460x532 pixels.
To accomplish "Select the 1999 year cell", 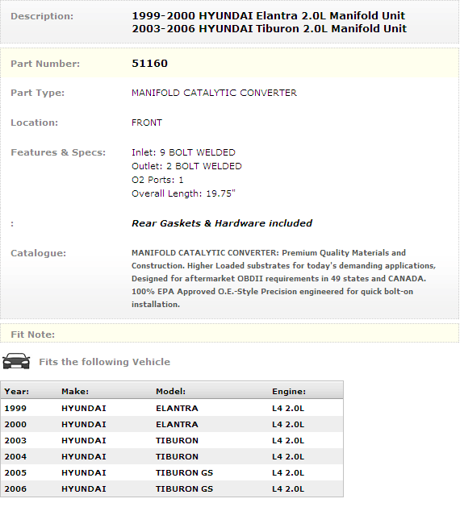I will [x=15, y=408].
